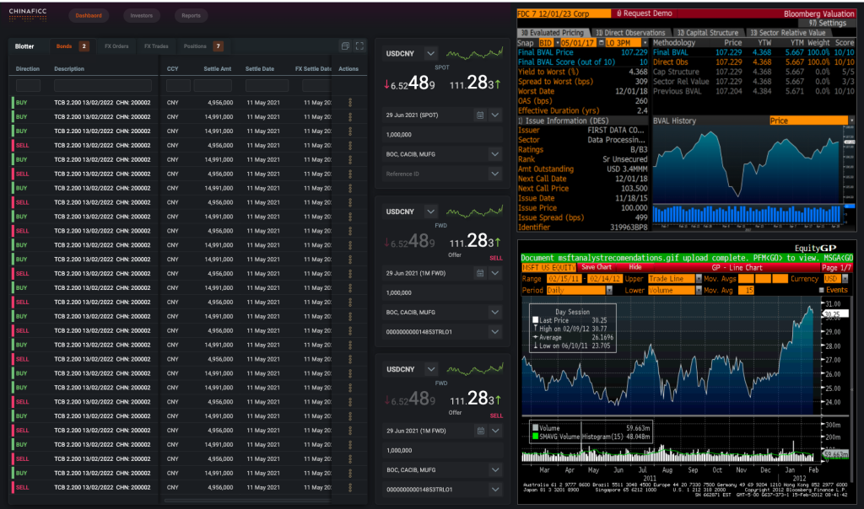Open the Snap BID dropdown in Bloomberg Valuation
Viewport: 864px width, 509px height.
pyautogui.click(x=557, y=42)
